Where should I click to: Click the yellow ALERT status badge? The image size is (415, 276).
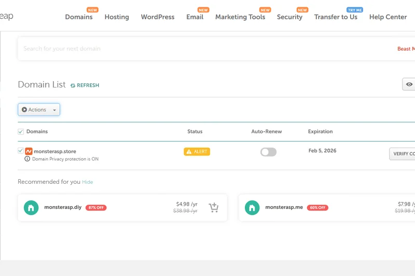pos(197,152)
